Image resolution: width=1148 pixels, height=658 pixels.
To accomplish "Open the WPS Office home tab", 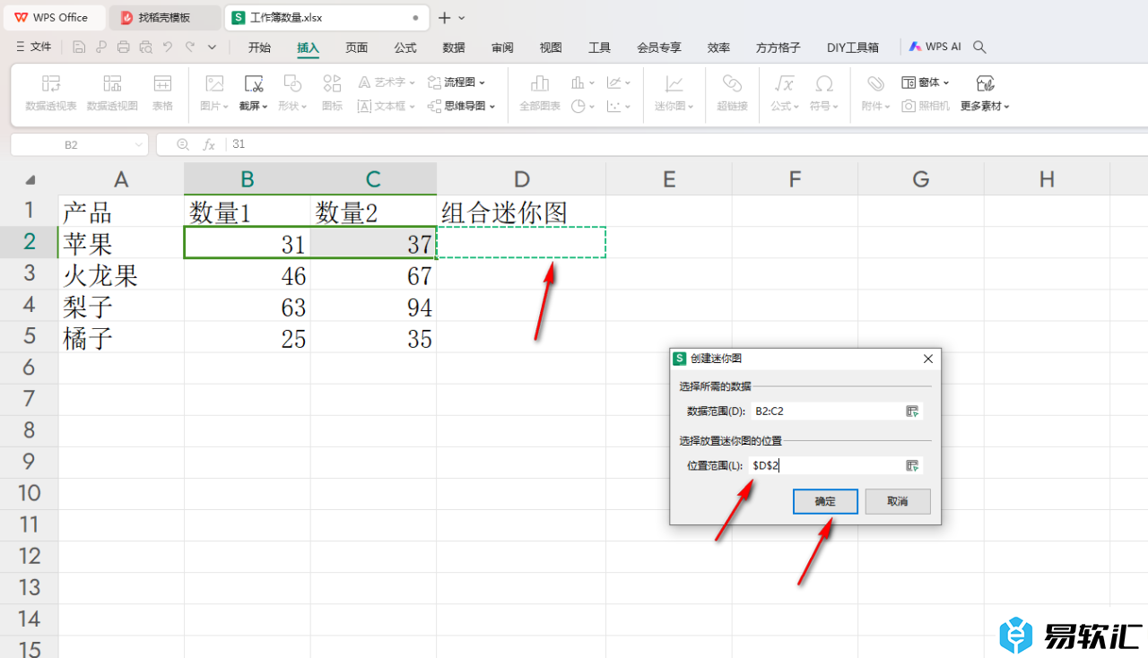I will click(53, 17).
